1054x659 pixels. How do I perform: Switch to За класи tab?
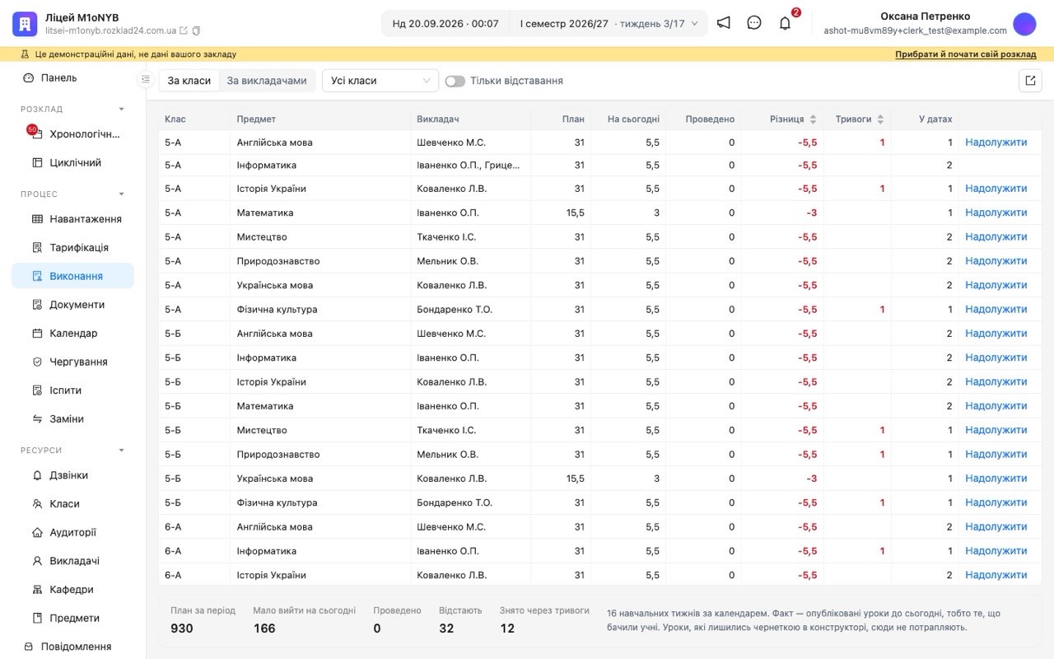189,81
